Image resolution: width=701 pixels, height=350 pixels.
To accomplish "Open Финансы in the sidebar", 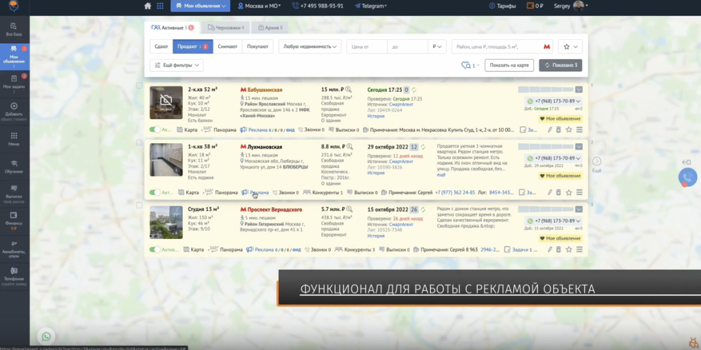I will pyautogui.click(x=14, y=220).
